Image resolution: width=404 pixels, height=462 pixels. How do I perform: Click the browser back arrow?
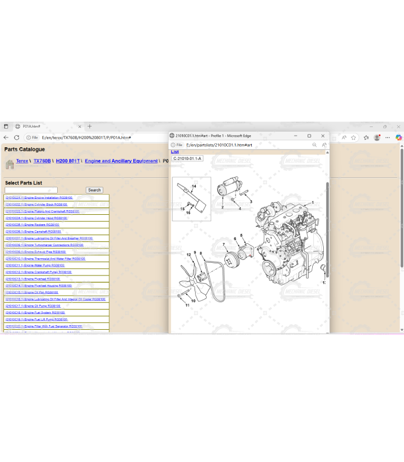coord(6,137)
